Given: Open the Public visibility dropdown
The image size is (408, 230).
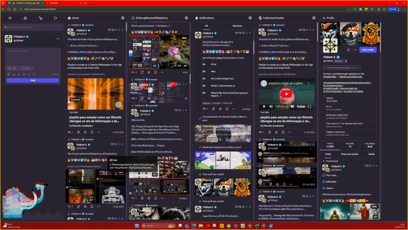Looking at the screenshot, I should pos(13,68).
